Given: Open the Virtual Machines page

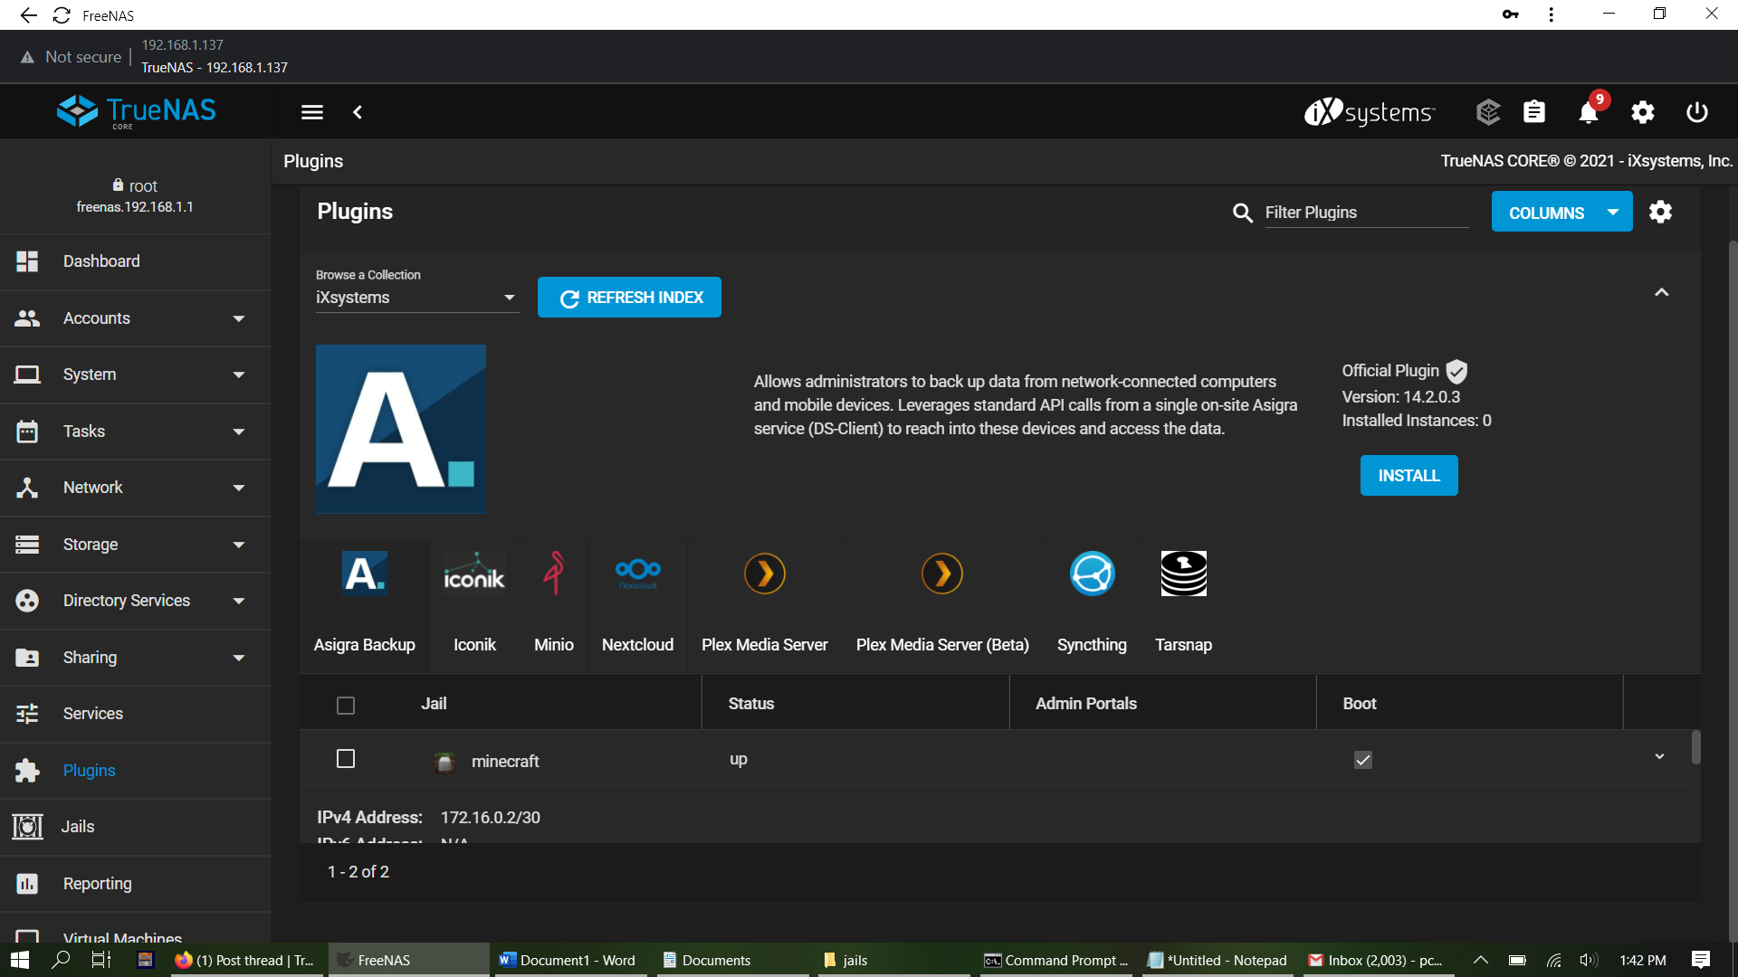Looking at the screenshot, I should [x=136, y=932].
